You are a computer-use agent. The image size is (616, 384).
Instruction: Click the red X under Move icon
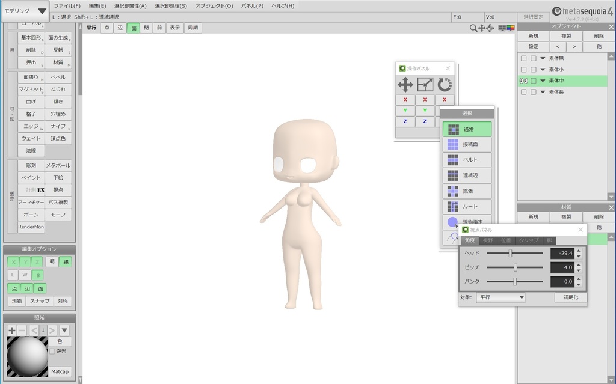coord(405,100)
